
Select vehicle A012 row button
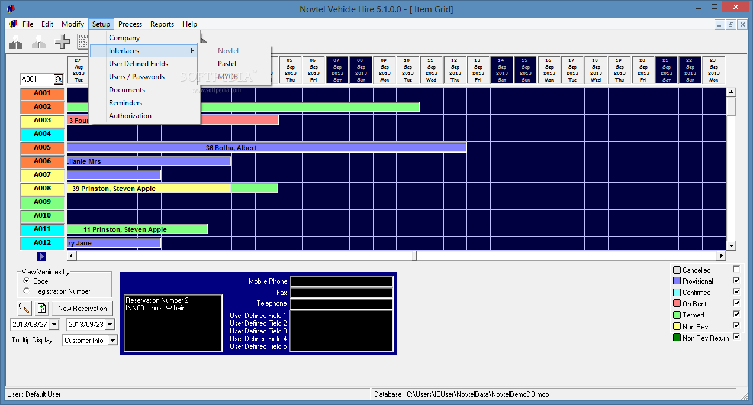[42, 243]
